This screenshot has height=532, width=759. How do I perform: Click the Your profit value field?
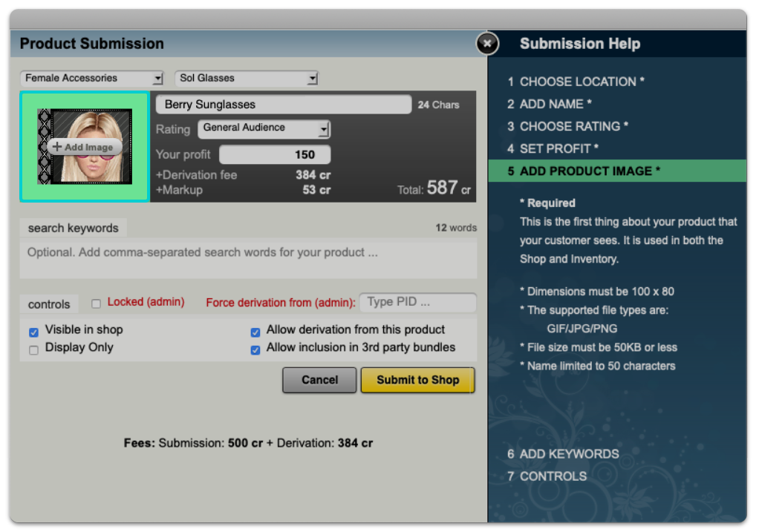[x=275, y=154]
